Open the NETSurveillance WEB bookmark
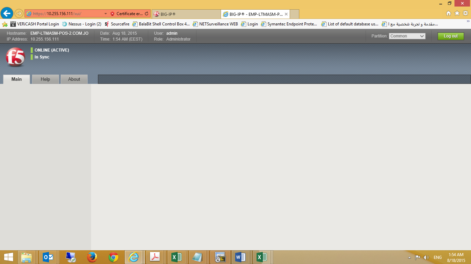Screen dimensions: 471x264 216,24
